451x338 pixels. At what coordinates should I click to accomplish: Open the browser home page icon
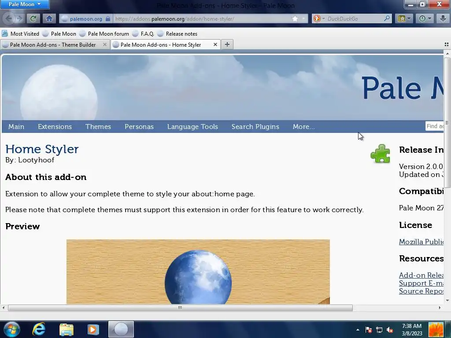point(49,18)
